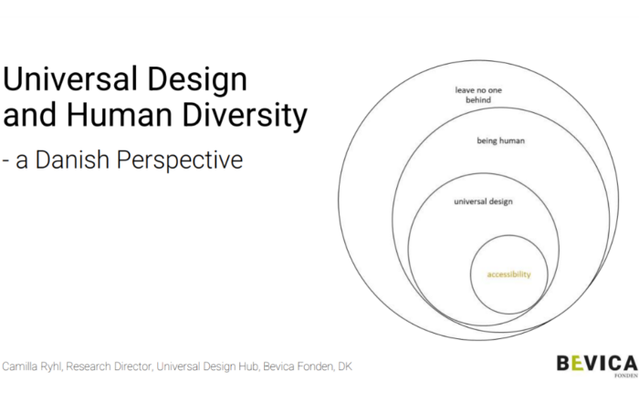Click the yellow E in the BEVICA logo
Viewport: 639px width, 402px height.
pos(578,365)
